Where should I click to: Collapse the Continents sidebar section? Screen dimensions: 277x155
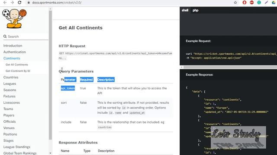(x=12, y=58)
